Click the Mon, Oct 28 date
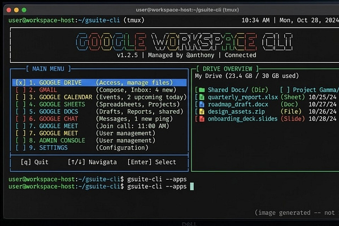 308,20
